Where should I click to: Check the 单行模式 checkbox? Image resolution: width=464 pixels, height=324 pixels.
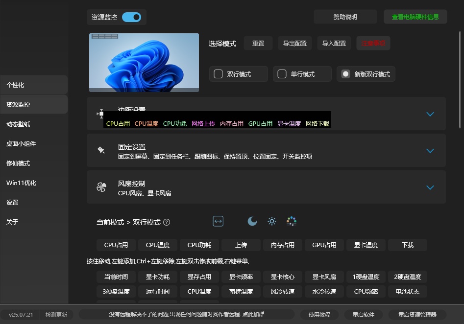[282, 74]
